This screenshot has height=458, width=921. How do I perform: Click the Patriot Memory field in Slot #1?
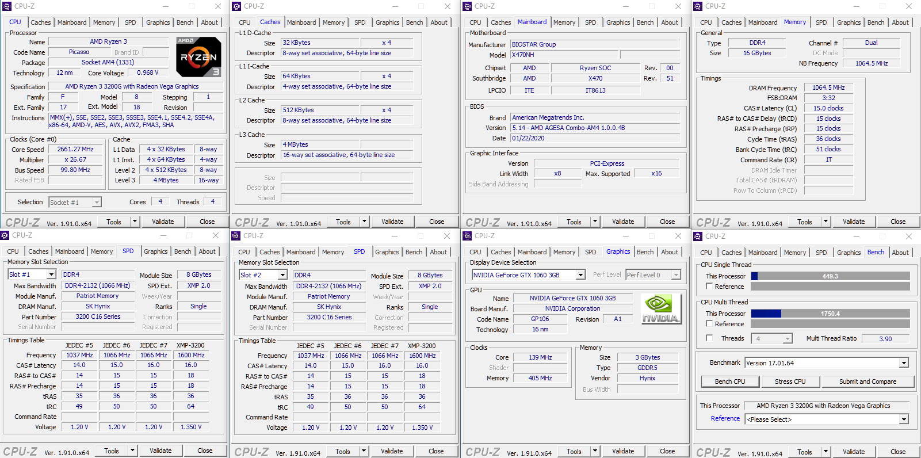[97, 296]
